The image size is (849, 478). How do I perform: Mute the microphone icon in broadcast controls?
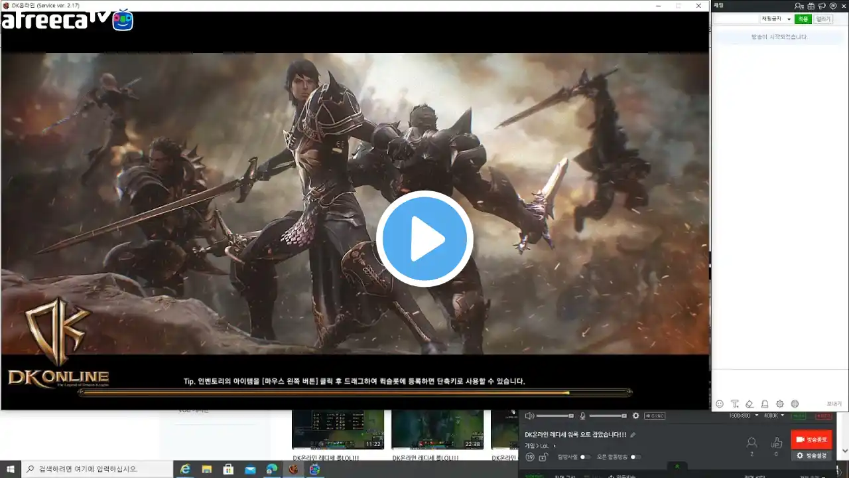pos(582,416)
